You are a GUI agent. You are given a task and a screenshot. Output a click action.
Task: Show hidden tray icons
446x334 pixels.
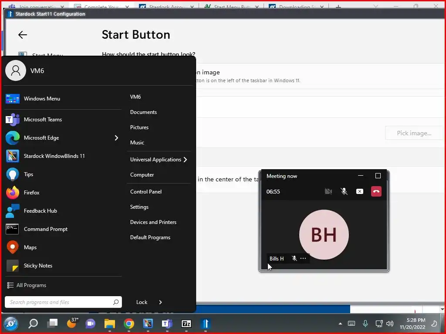pos(340,324)
